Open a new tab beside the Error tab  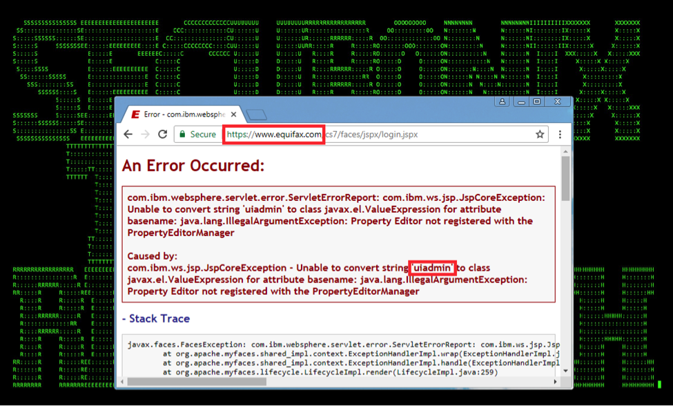click(256, 115)
